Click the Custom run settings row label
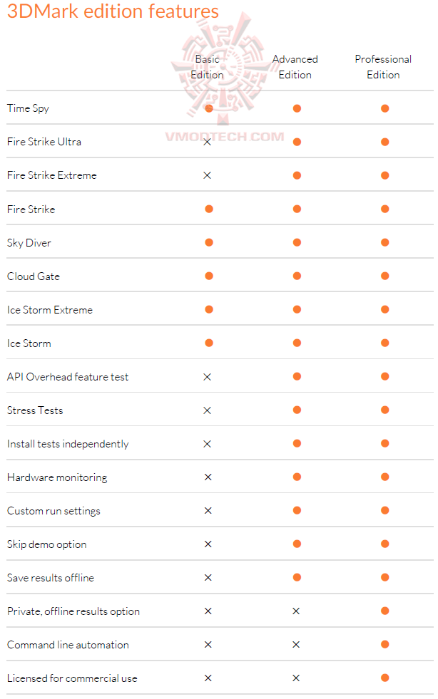 pos(54,511)
